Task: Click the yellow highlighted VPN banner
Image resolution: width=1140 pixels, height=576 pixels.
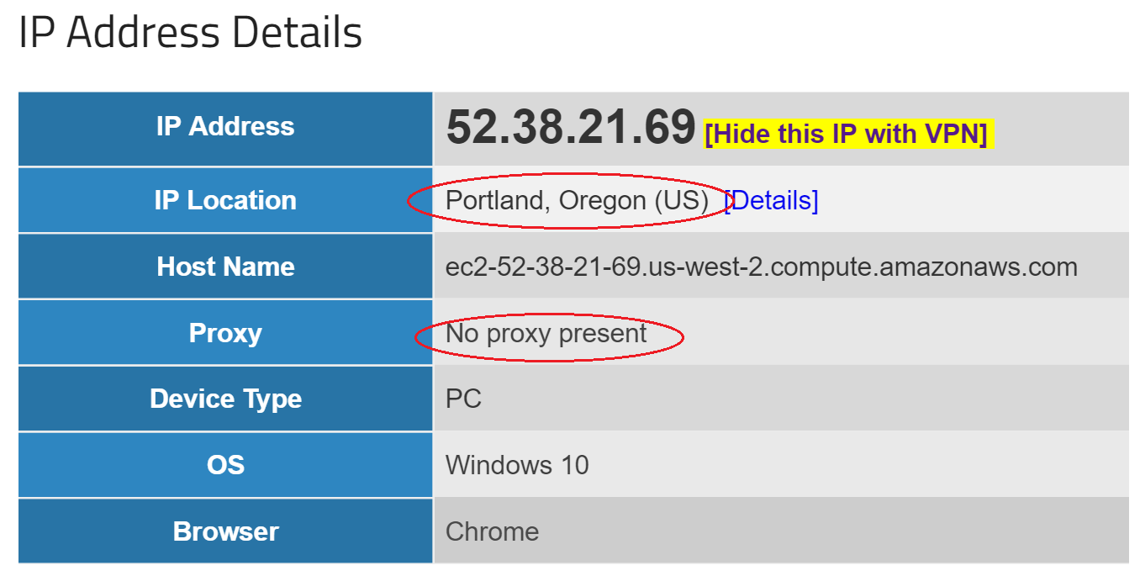Action: (848, 134)
